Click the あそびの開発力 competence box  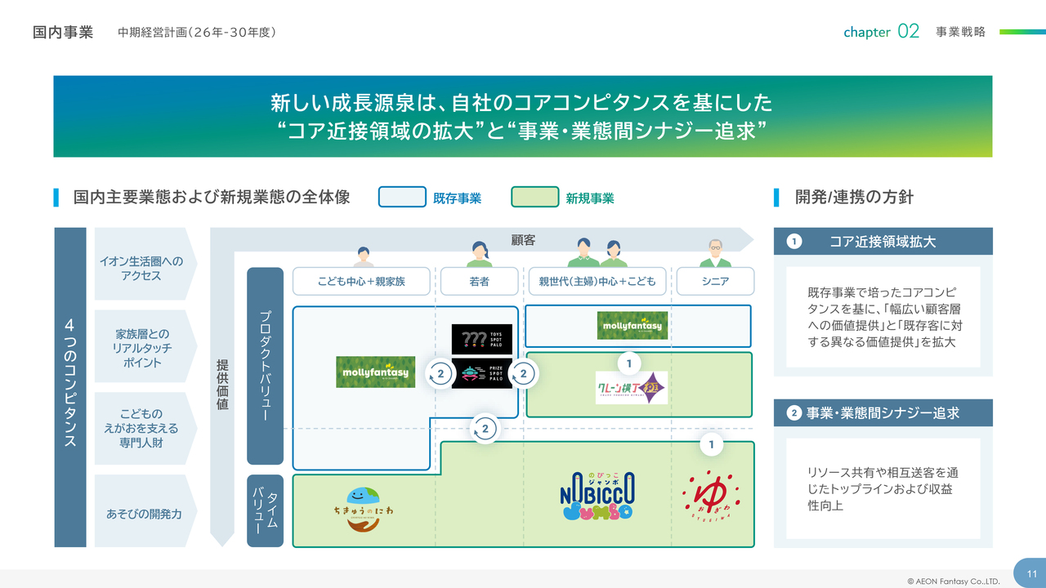(143, 514)
